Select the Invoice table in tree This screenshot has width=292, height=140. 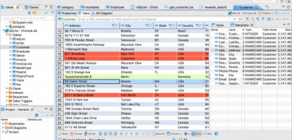[19, 60]
